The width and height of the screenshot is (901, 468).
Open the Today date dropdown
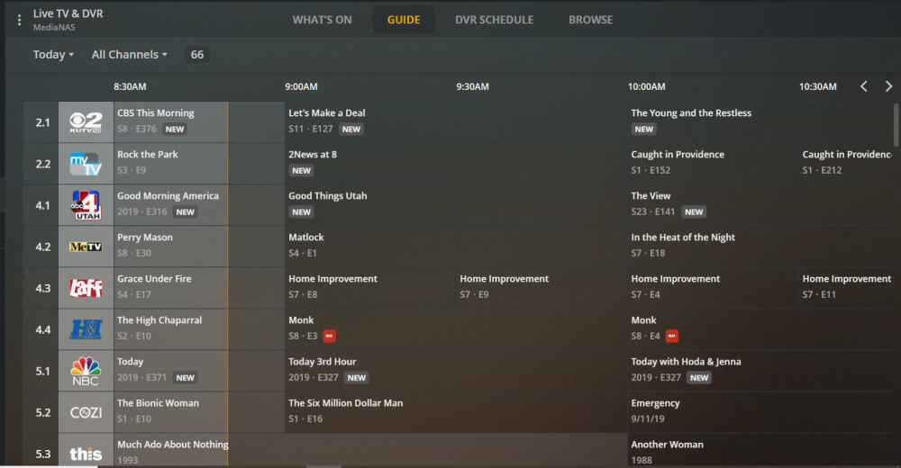pos(53,55)
